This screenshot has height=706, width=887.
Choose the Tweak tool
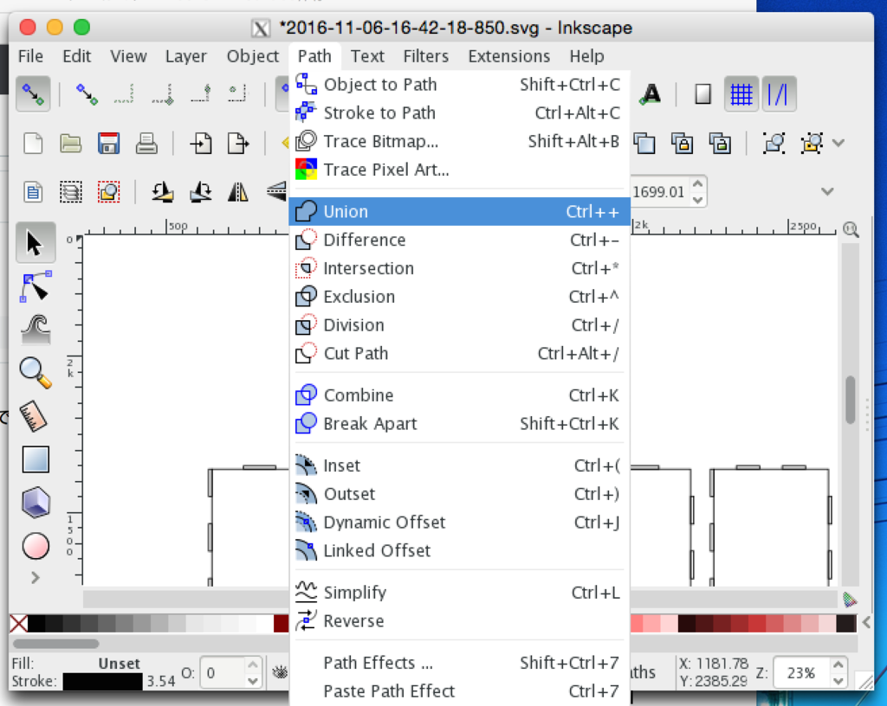[x=36, y=330]
